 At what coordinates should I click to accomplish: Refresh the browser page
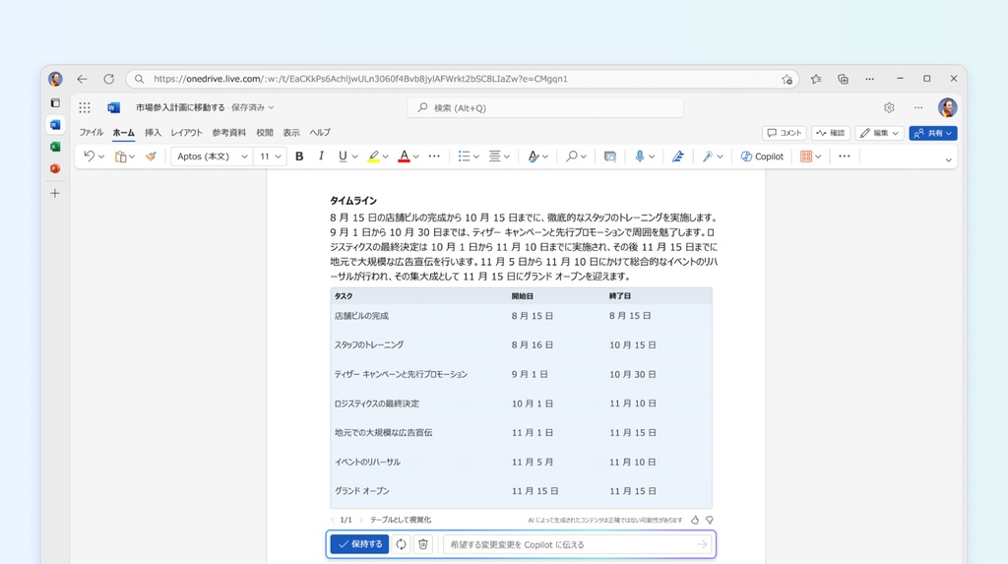pos(108,79)
